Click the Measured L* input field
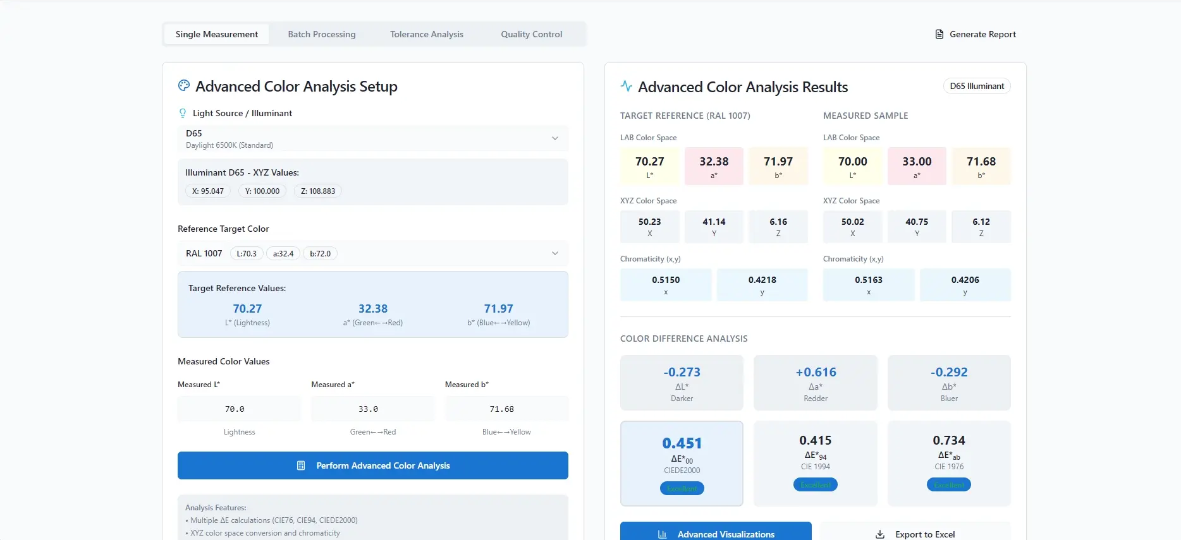Image resolution: width=1181 pixels, height=540 pixels. (240, 409)
